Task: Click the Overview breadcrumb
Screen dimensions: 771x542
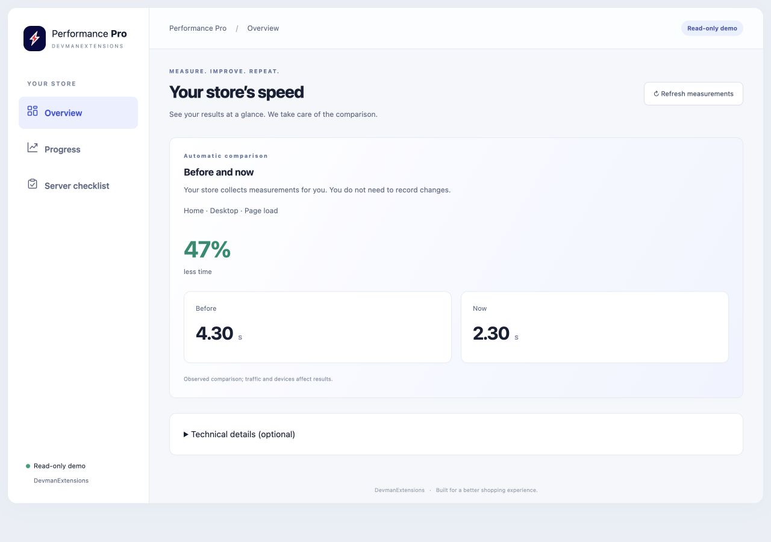Action: tap(263, 28)
